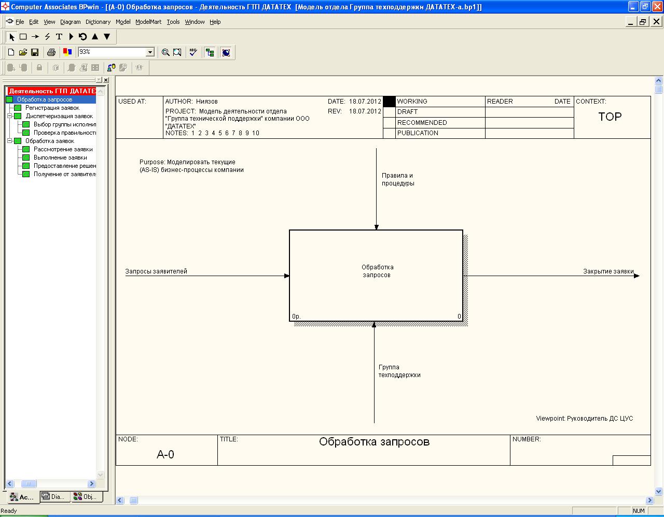Viewport: 664px width, 517px height.
Task: Toggle the ModelMart toolbar globe icon
Action: (226, 52)
